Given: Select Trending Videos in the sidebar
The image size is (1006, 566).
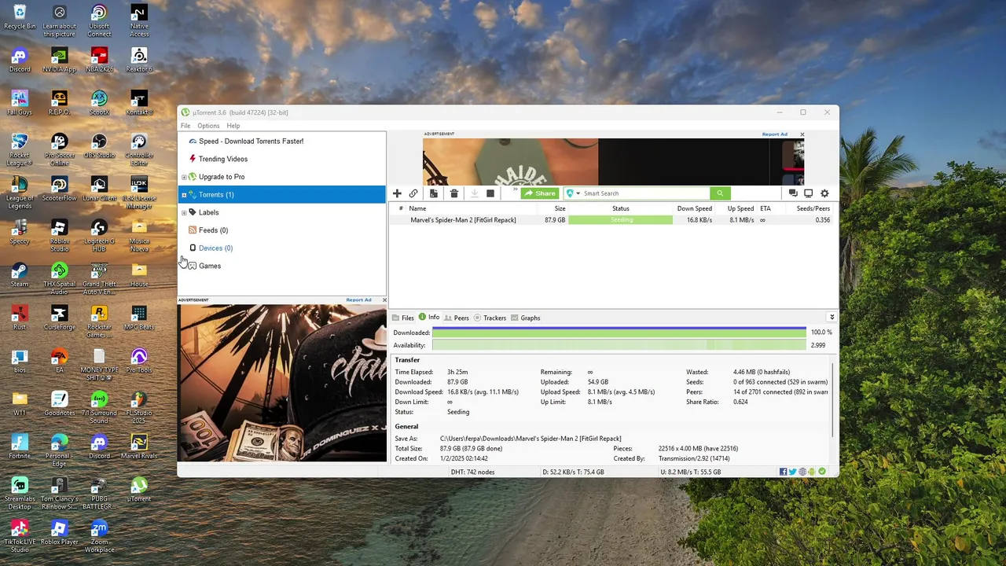Looking at the screenshot, I should click(223, 159).
